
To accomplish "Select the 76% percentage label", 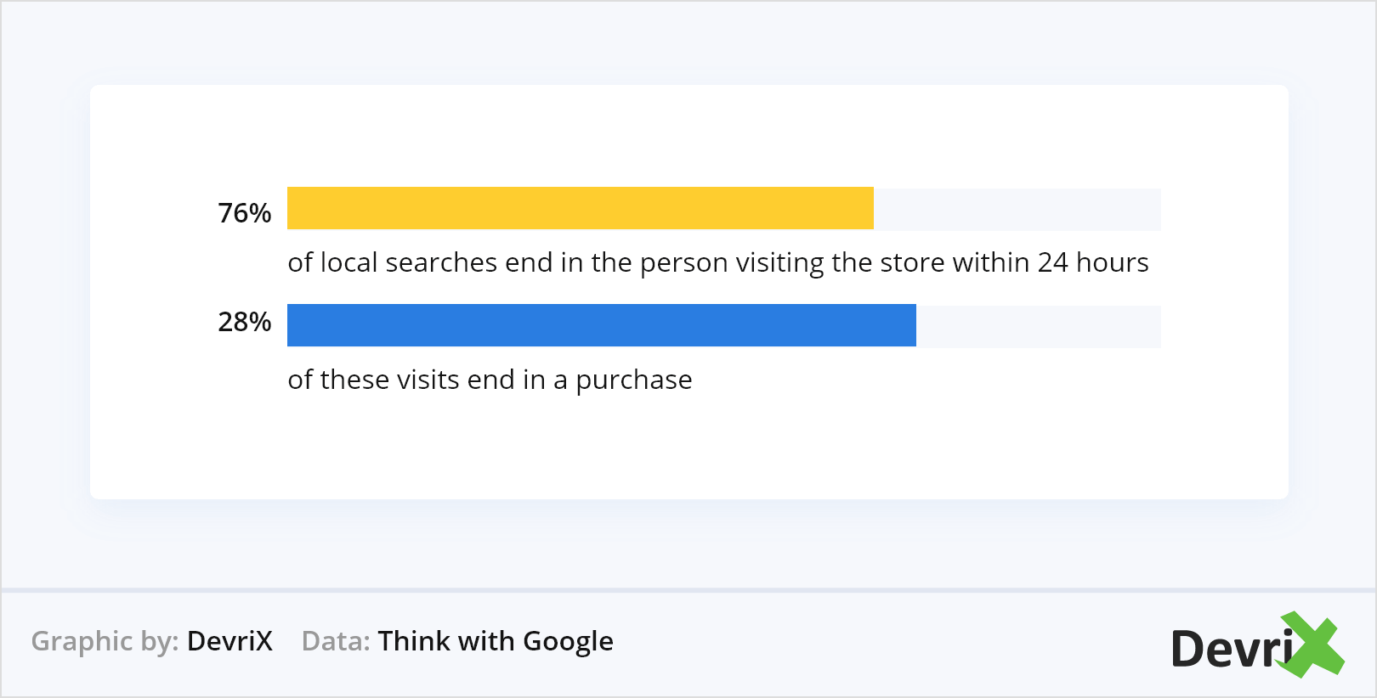I will tap(244, 212).
